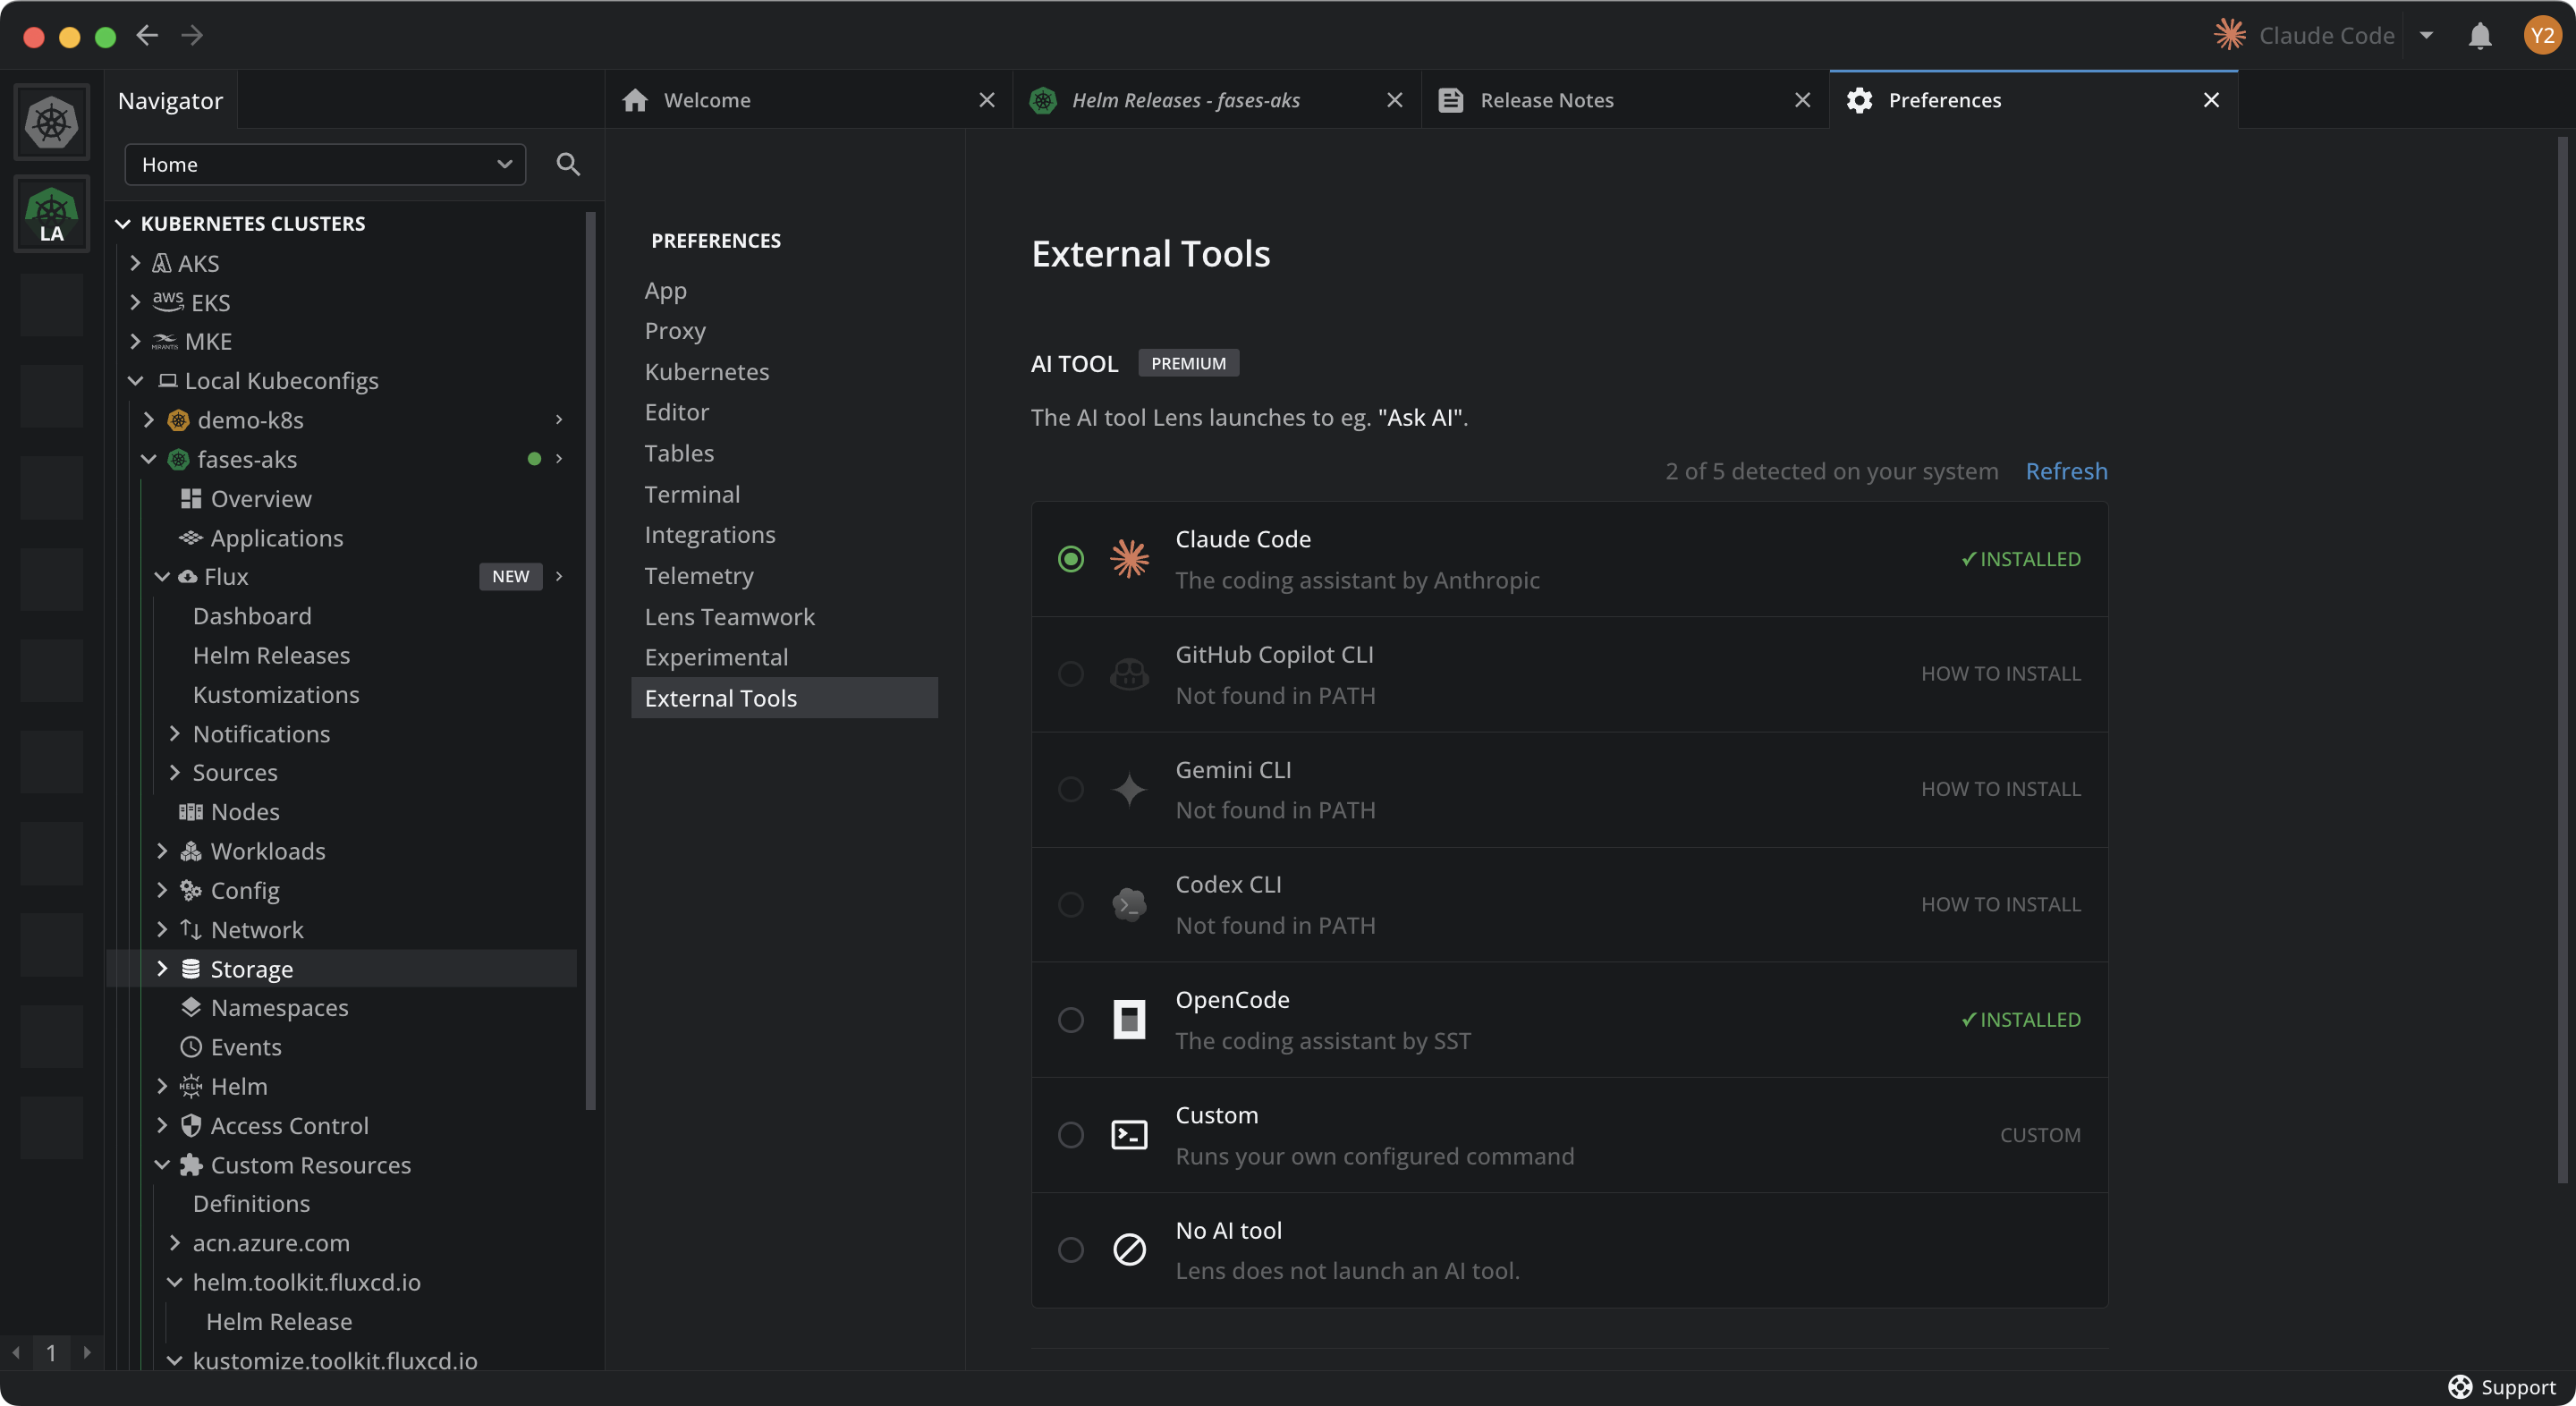Click the Events clock icon

pyautogui.click(x=190, y=1046)
